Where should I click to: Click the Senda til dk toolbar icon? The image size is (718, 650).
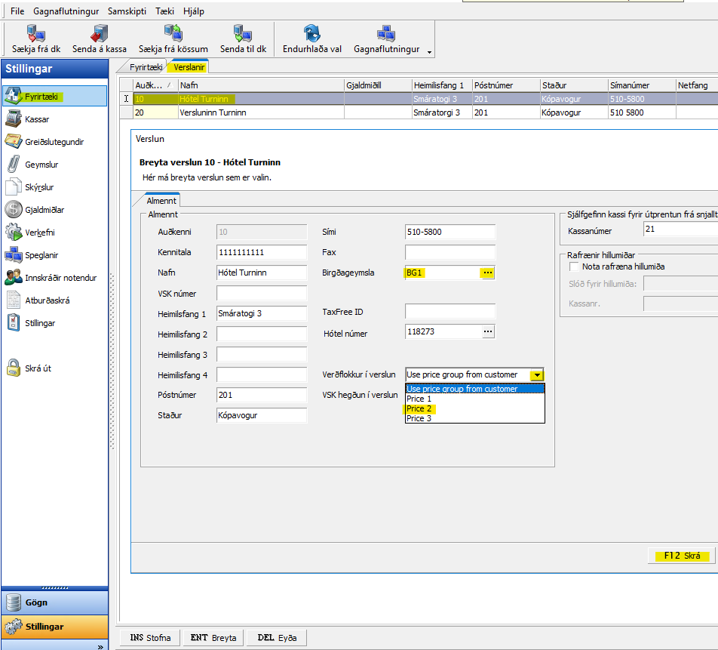pyautogui.click(x=242, y=33)
